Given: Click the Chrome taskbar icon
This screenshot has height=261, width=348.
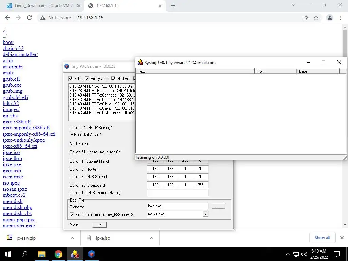Looking at the screenshot, I should [x=58, y=254].
